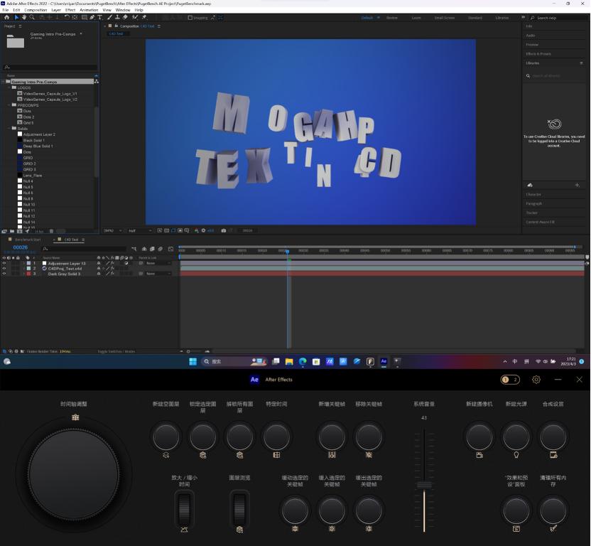Select the Hand tool
Screen dimensions: 591x546
(x=24, y=18)
